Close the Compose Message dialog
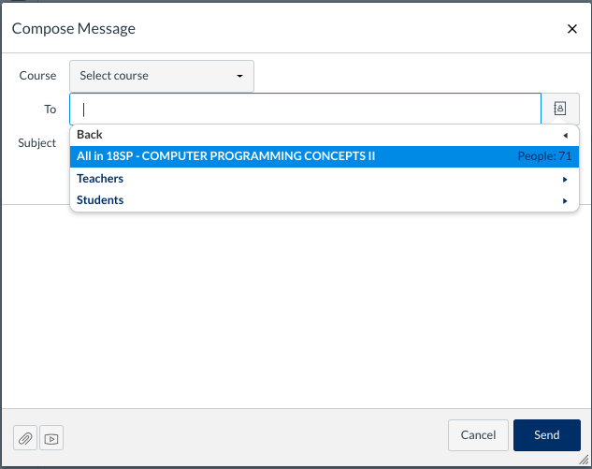Viewport: 592px width, 469px height. [x=572, y=29]
